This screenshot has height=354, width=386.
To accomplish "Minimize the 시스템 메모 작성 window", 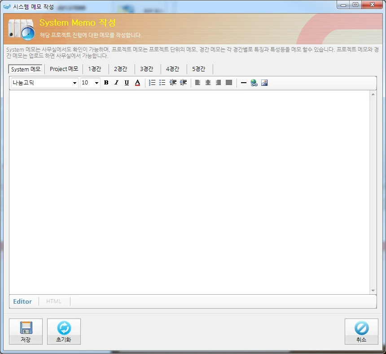I will click(343, 4).
